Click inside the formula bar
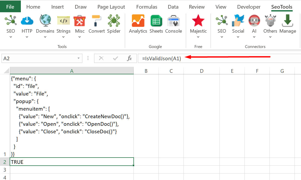The image size is (301, 180). tap(182, 58)
